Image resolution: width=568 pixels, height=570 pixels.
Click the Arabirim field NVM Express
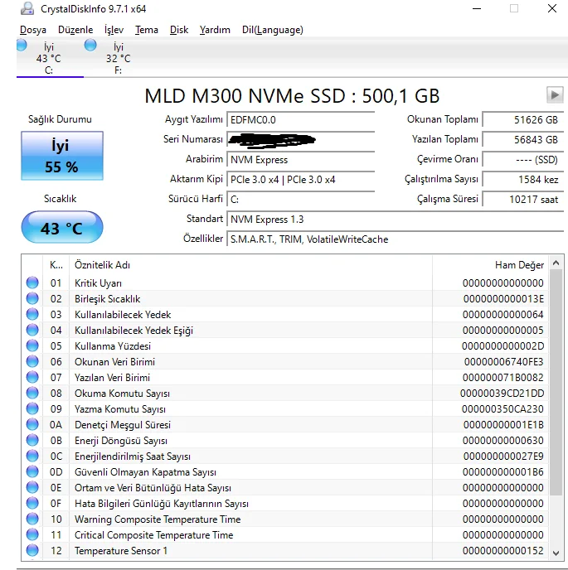[x=300, y=160]
